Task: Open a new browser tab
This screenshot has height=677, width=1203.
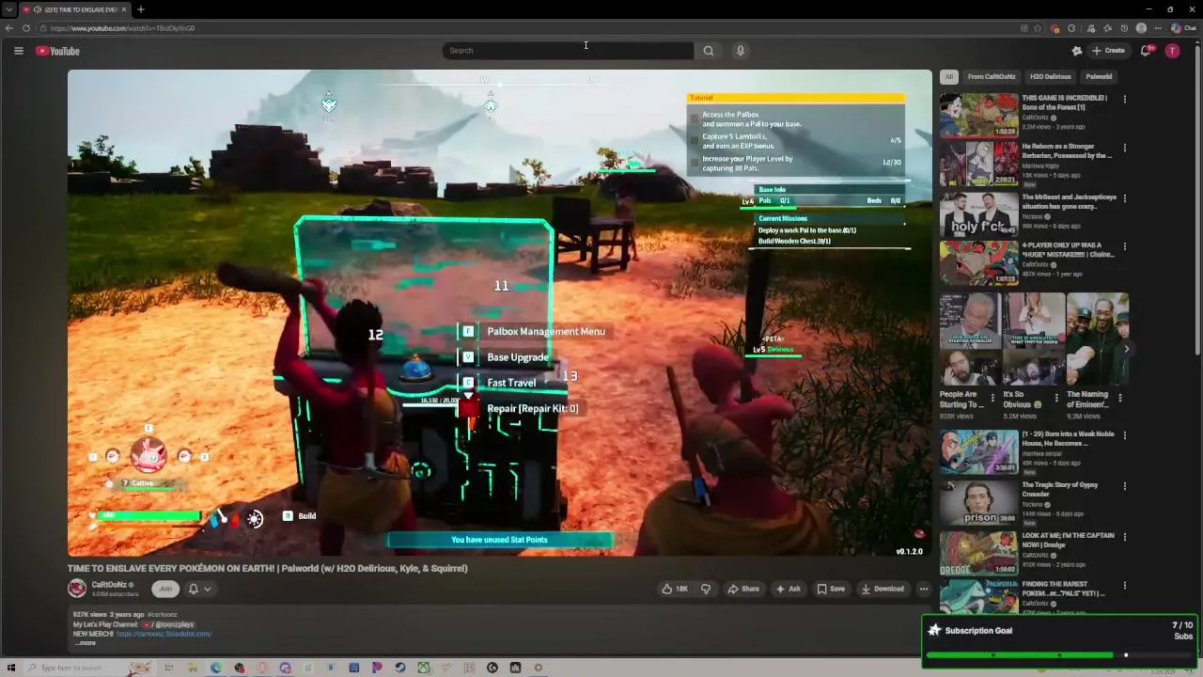Action: tap(140, 9)
